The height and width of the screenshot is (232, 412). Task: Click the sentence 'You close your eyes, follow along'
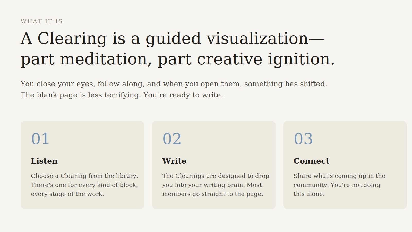pos(174,84)
